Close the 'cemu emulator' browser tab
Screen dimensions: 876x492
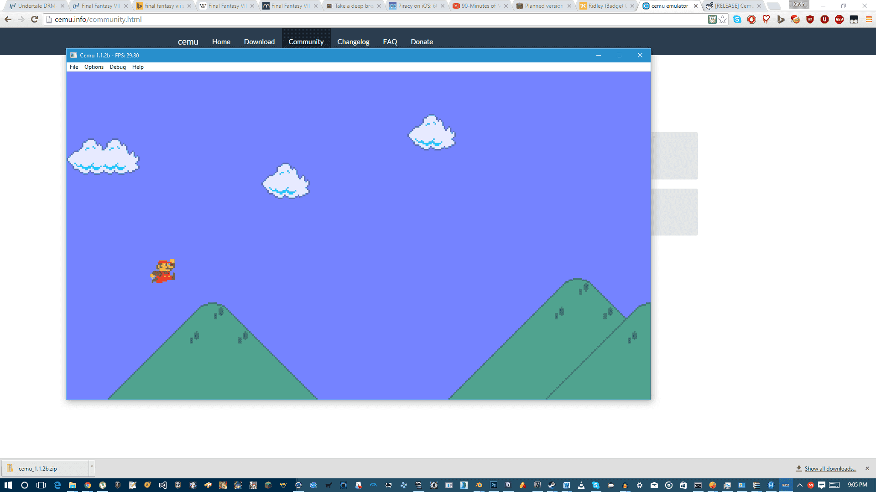696,6
